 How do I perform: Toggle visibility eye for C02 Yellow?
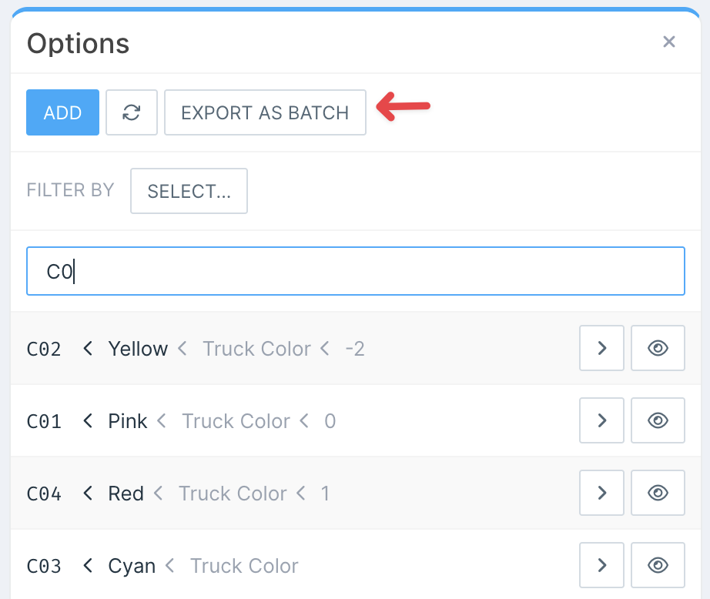(657, 349)
